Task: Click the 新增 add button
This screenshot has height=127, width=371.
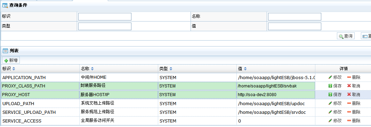Action: pyautogui.click(x=11, y=60)
